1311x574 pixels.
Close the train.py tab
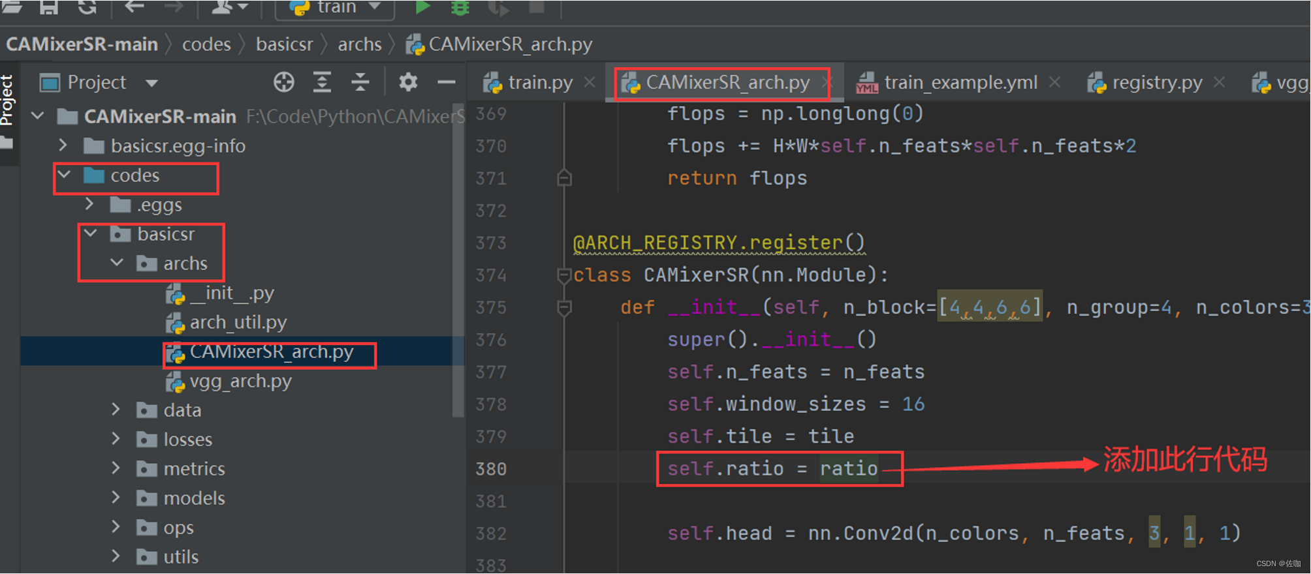click(x=590, y=82)
